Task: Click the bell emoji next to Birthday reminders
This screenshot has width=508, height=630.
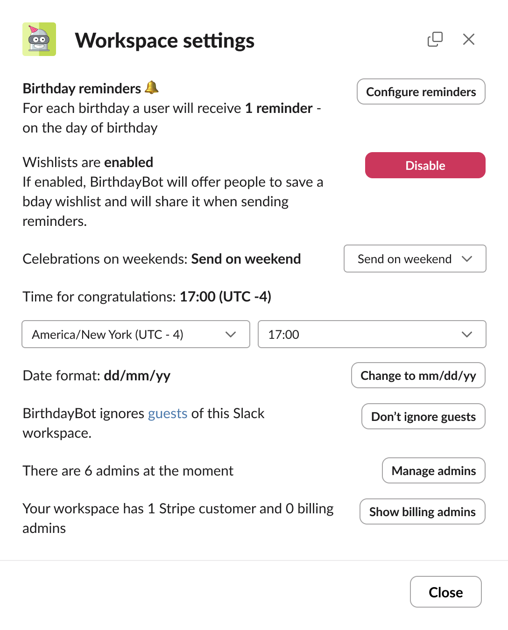Action: (x=151, y=88)
